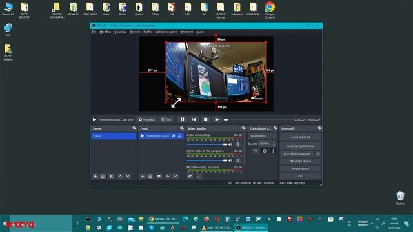
Task: Open transition properties three-dot menu
Action: click(x=273, y=151)
